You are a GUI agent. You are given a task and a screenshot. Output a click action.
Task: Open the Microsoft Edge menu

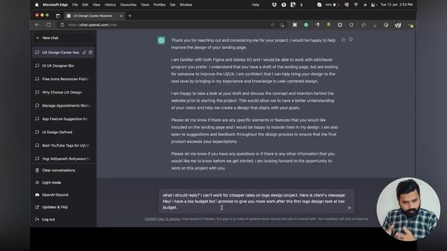55,5
